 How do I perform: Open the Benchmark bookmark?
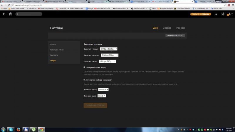[32, 9]
